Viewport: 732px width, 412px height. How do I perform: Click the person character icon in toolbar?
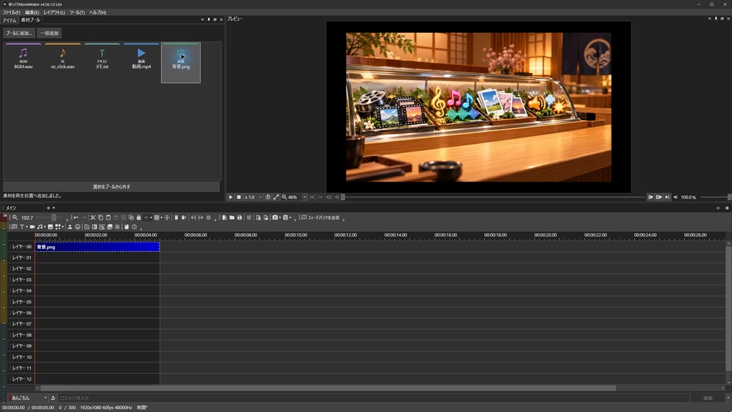[70, 227]
